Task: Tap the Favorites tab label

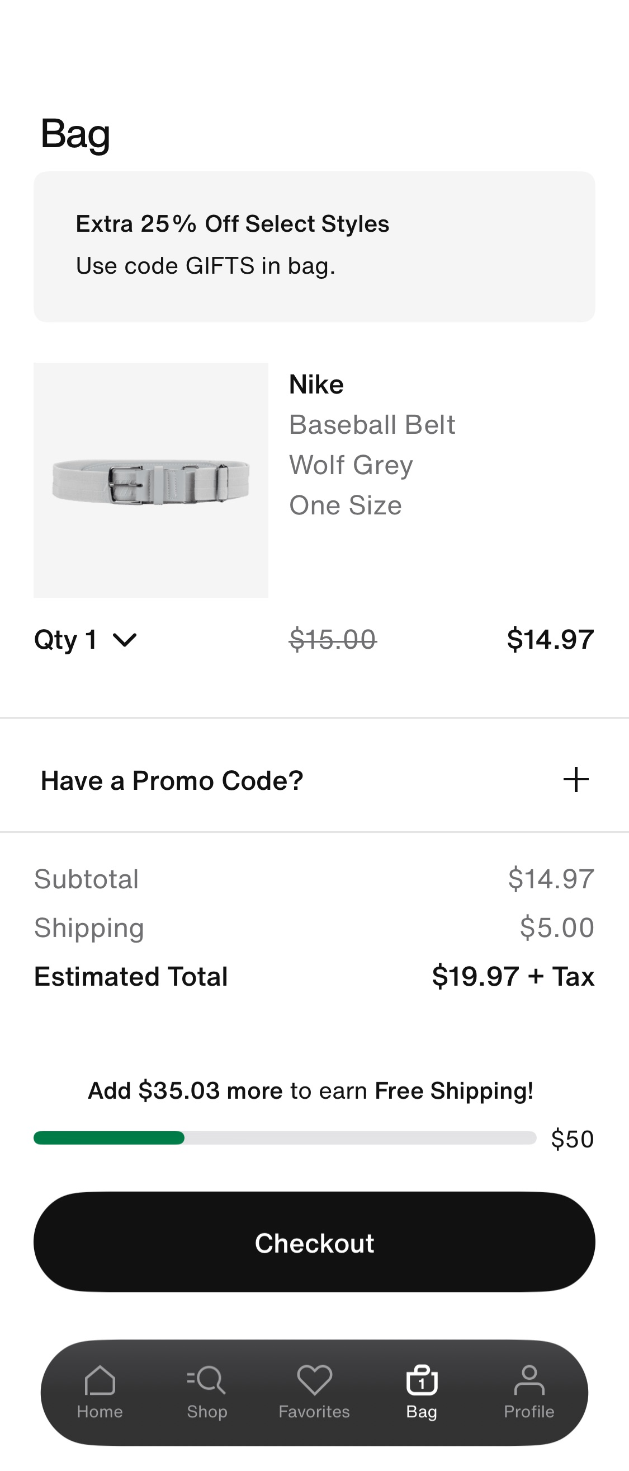Action: pyautogui.click(x=314, y=1412)
